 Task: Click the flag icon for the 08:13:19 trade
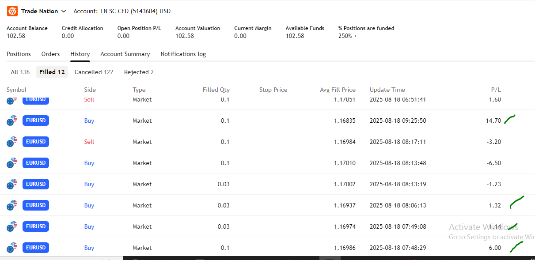[11, 184]
